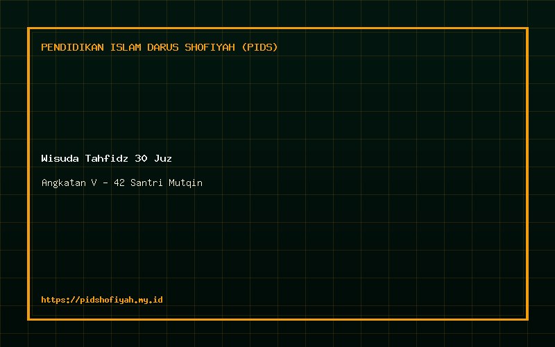Click the word "PENDIDIKAN" in the header
The image size is (555, 347).
point(73,47)
